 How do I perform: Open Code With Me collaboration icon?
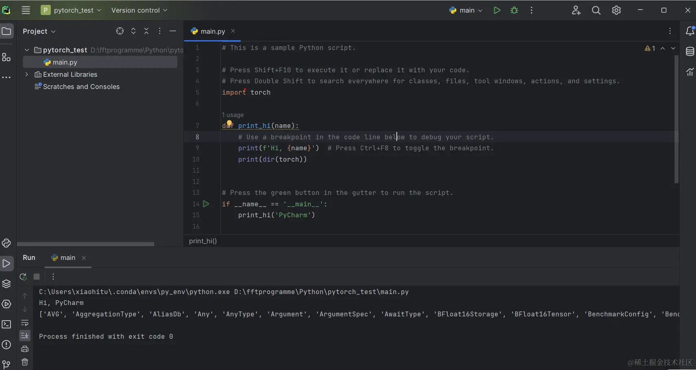point(576,10)
